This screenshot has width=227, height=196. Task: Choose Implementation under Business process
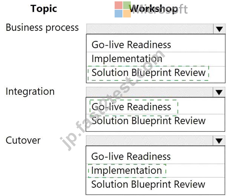coord(156,59)
